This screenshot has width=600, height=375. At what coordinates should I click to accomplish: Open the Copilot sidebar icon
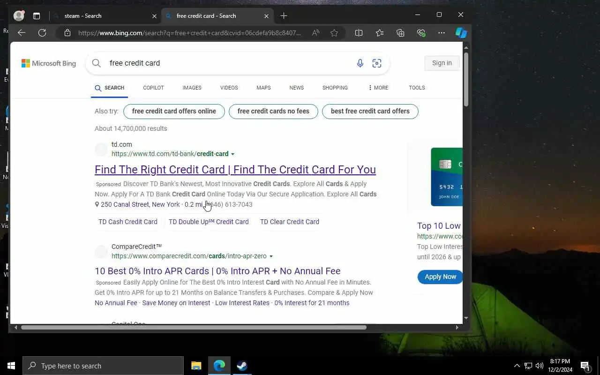461,33
